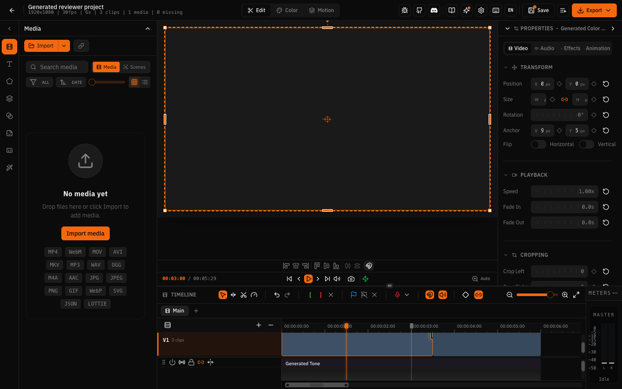Switch to the Motion workspace tab

[322, 10]
